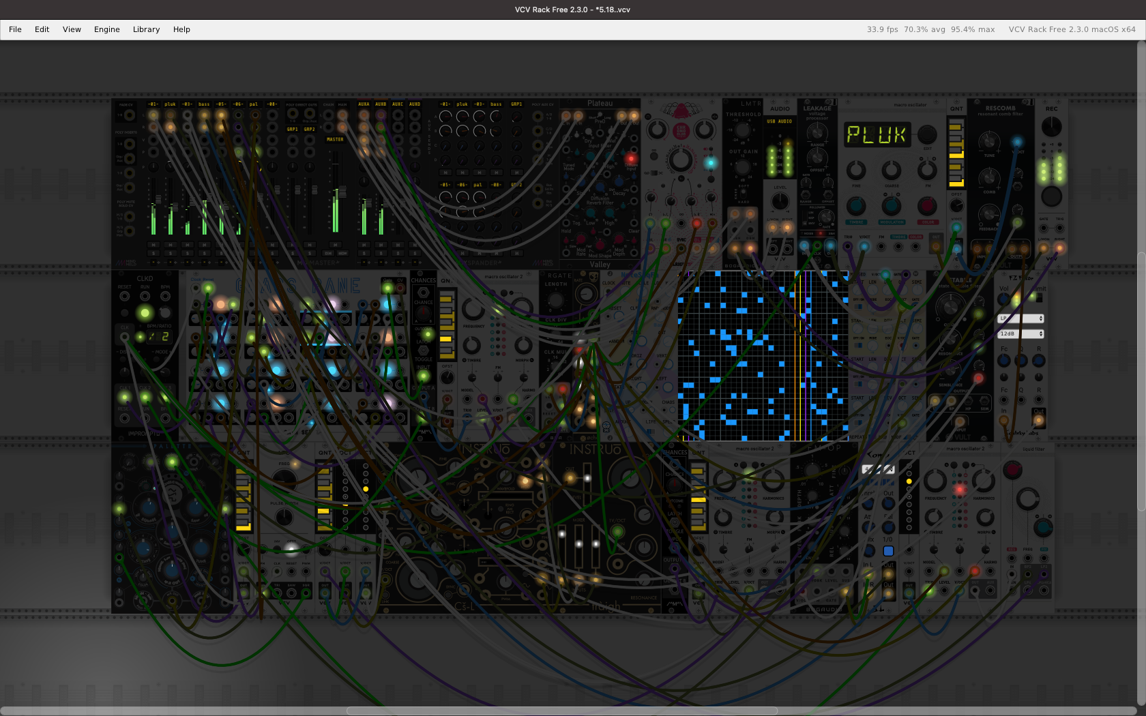Click the macro oscillator Coarse knob
This screenshot has width=1146, height=716.
coord(892,170)
